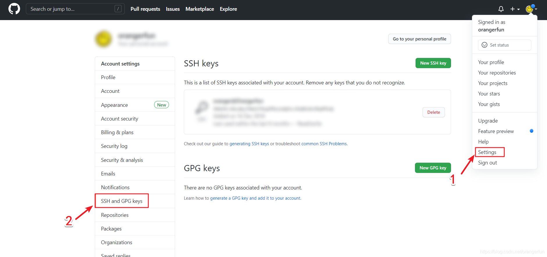This screenshot has height=257, width=547.
Task: Select Profile in Account settings sidebar
Action: tap(135, 77)
